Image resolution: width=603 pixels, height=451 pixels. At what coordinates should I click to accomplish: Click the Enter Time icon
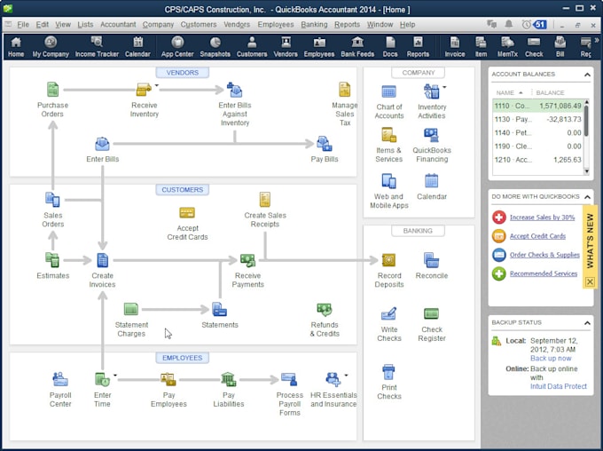102,379
